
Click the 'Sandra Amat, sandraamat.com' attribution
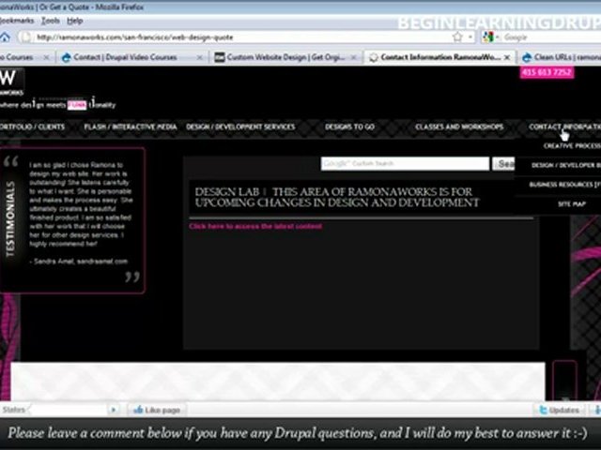79,262
